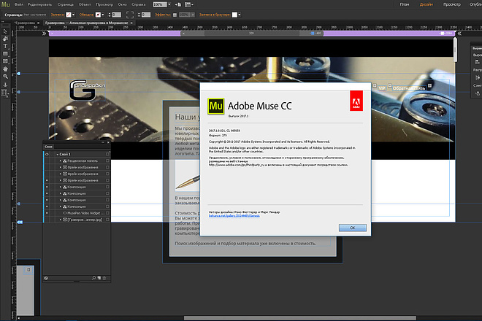Screen dimensions: 482x321
Task: Select the Hand tool
Action: coord(5,69)
